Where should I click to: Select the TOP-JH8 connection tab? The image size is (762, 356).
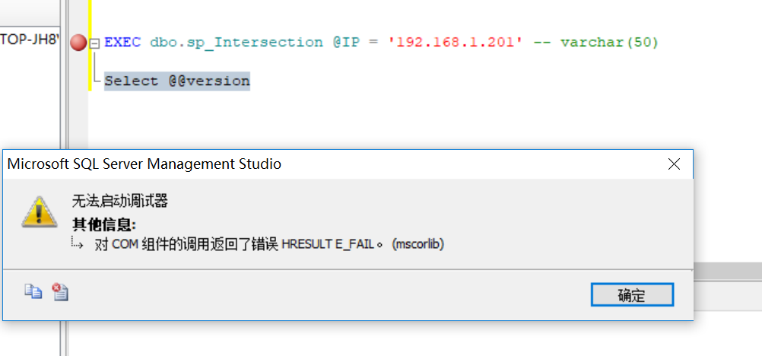coord(30,39)
